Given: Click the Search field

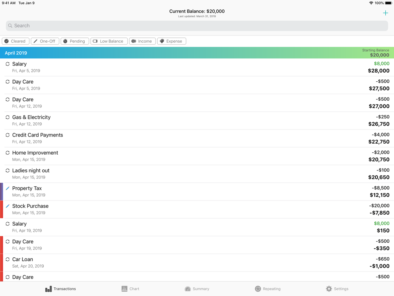Looking at the screenshot, I should tap(197, 26).
